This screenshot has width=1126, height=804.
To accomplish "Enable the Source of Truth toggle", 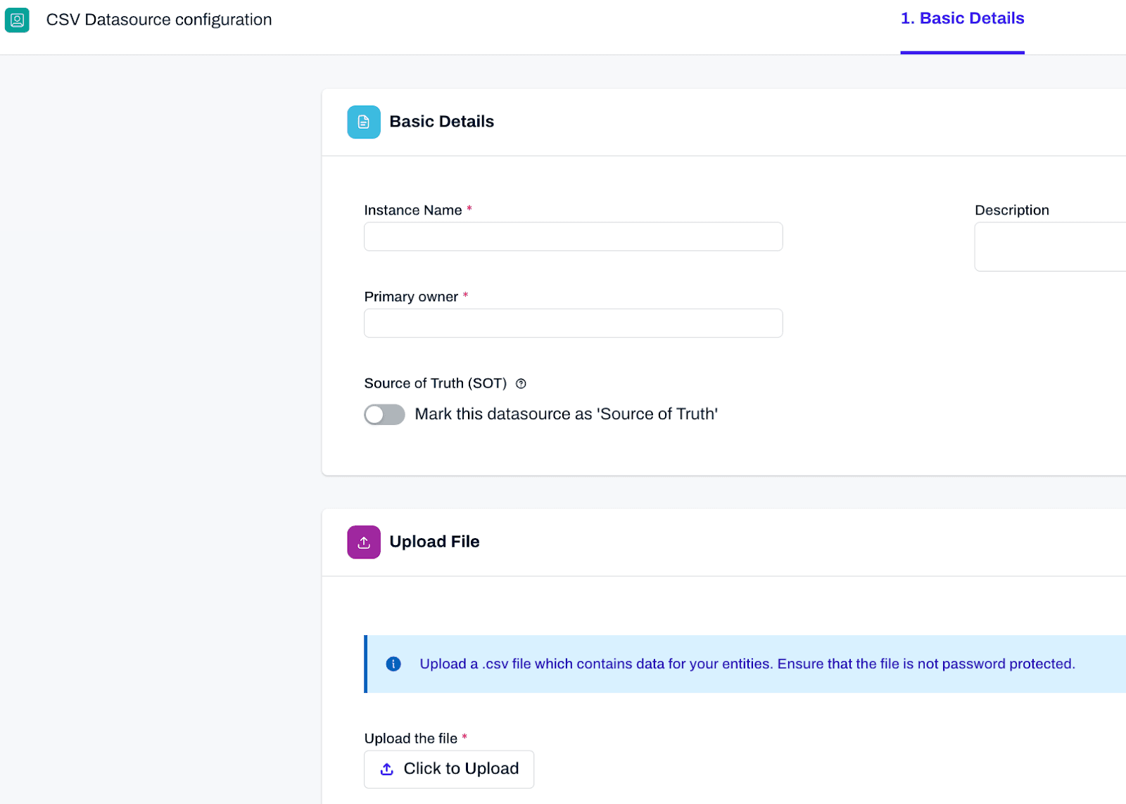I will (384, 414).
